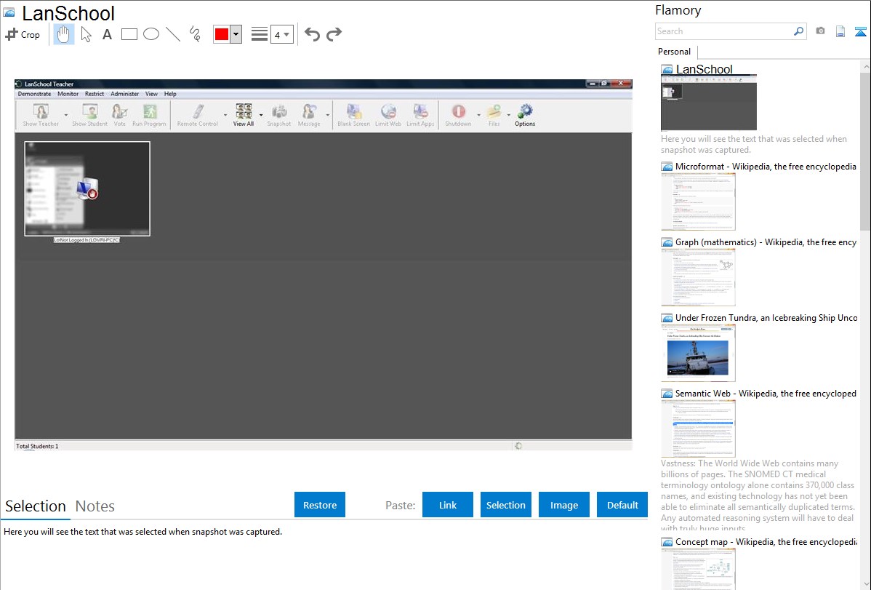The image size is (871, 590).
Task: Select the straight line tool
Action: click(x=173, y=34)
